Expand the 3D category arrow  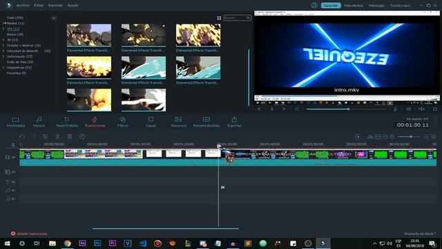3,40
